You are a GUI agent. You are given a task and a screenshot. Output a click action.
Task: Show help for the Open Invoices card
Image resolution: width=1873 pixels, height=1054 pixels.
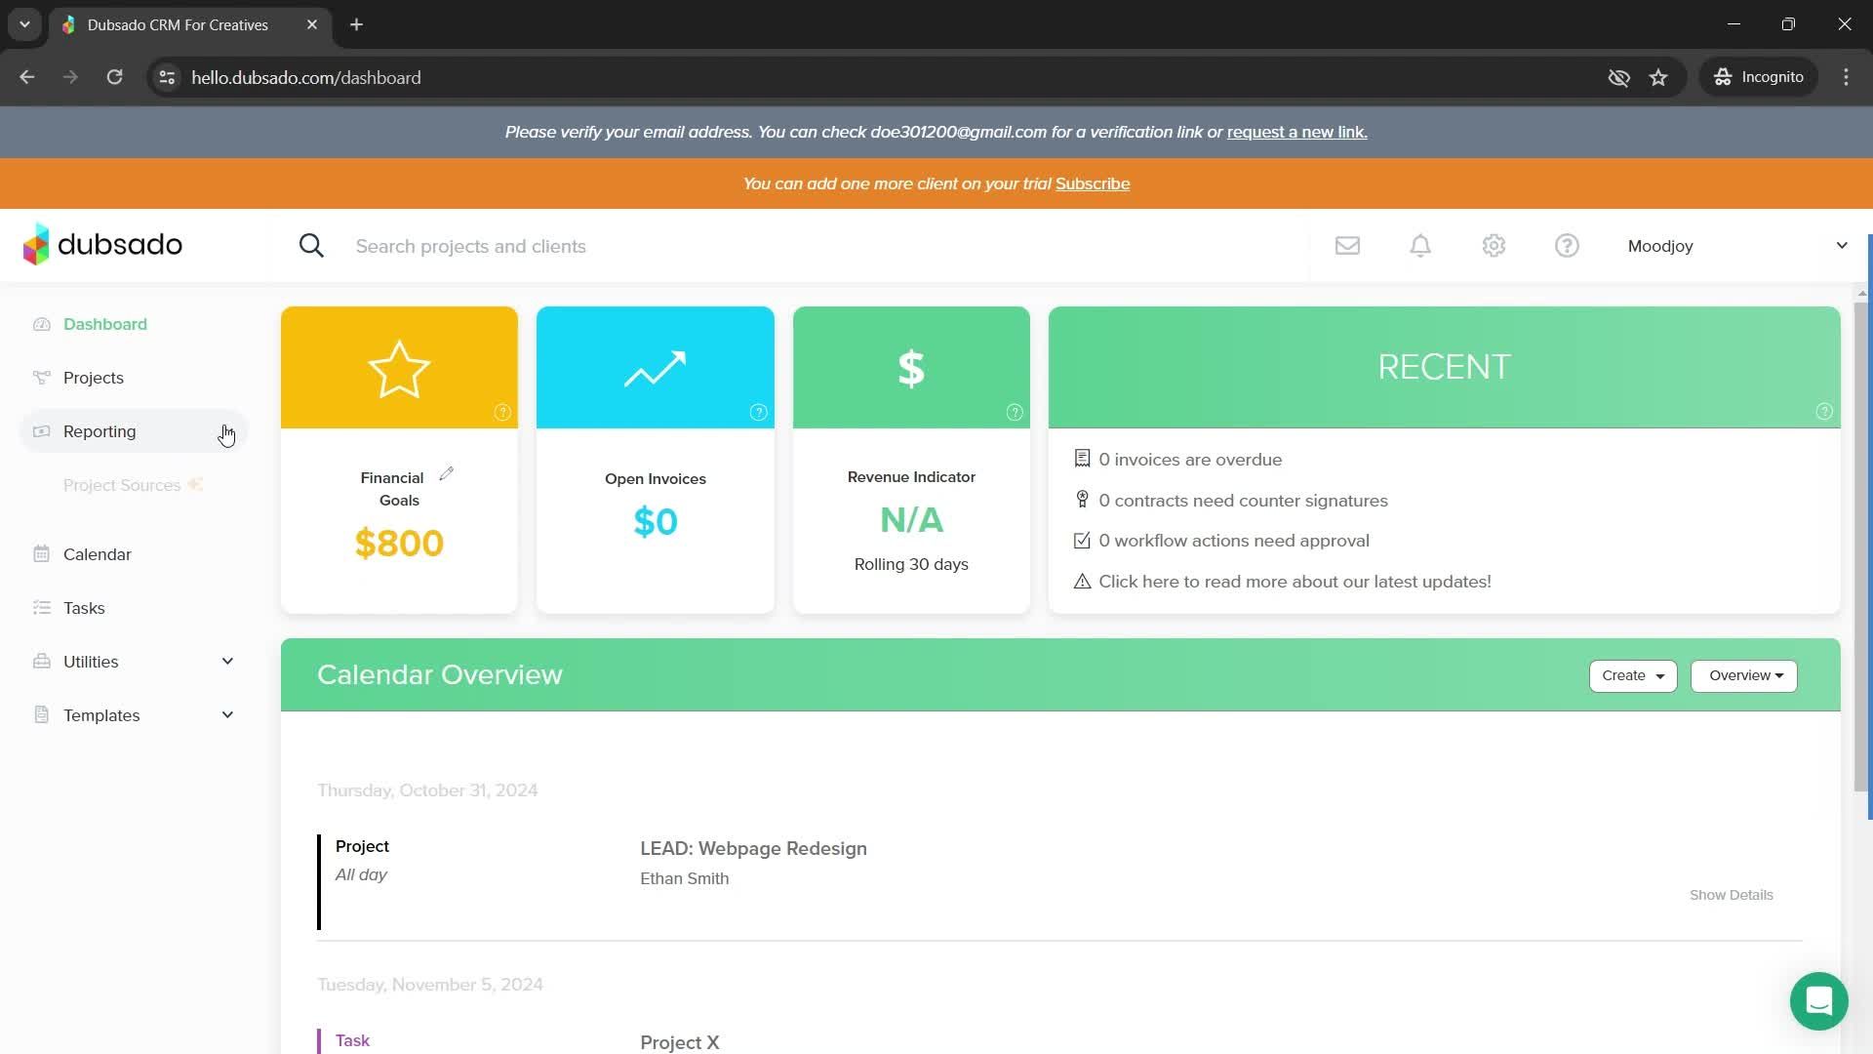click(758, 413)
